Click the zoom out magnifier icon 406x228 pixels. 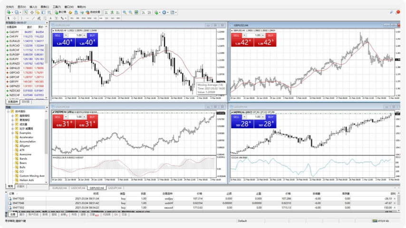130,12
